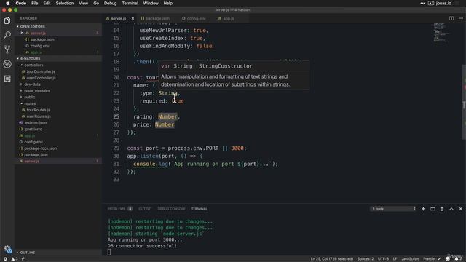The image size is (466, 262).
Task: Click the cursor position 'Ln 25, Col 17' status
Action: pyautogui.click(x=332, y=259)
